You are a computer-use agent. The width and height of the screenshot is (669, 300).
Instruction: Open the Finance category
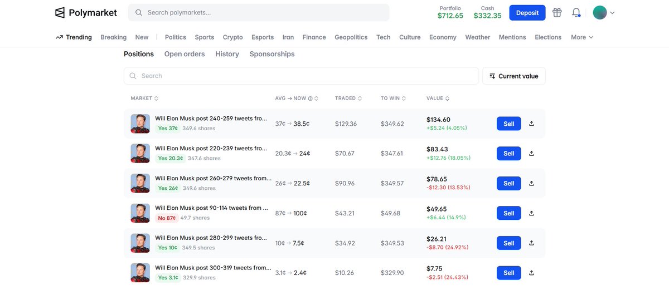point(314,37)
